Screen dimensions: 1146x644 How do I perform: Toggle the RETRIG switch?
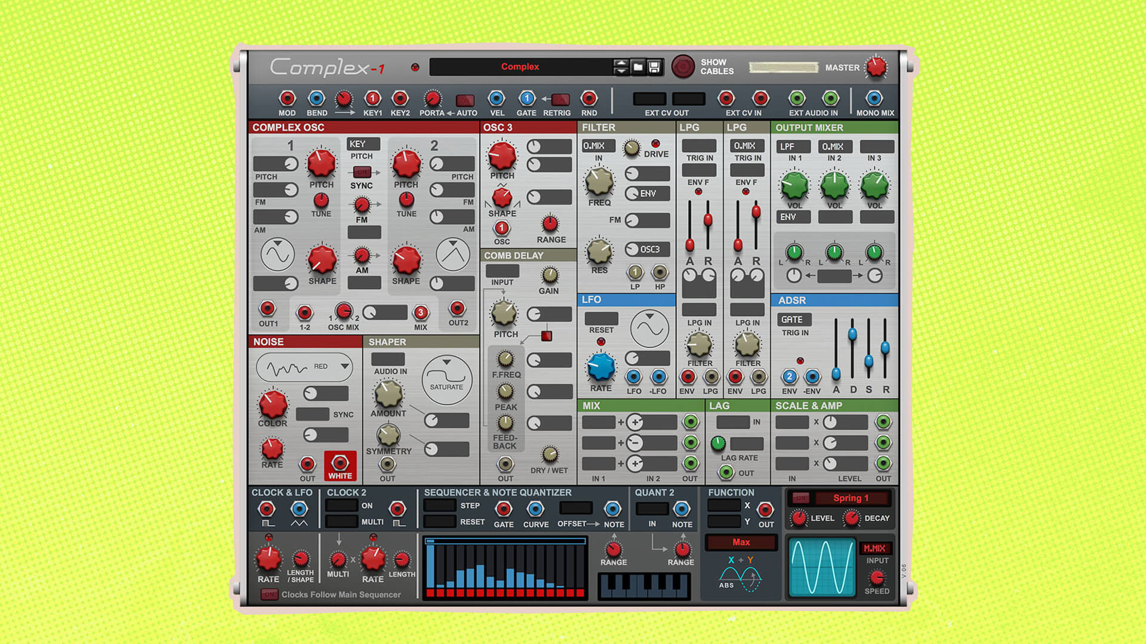point(560,100)
